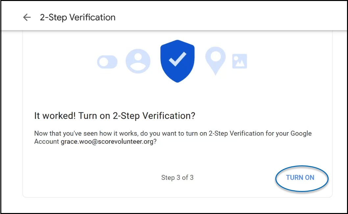Click the word "Account" before the email
This screenshot has height=214, width=348.
(x=46, y=142)
